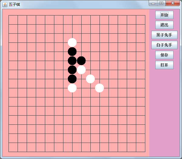
Task: Click the Java icon in the title bar
Action: (5, 5)
